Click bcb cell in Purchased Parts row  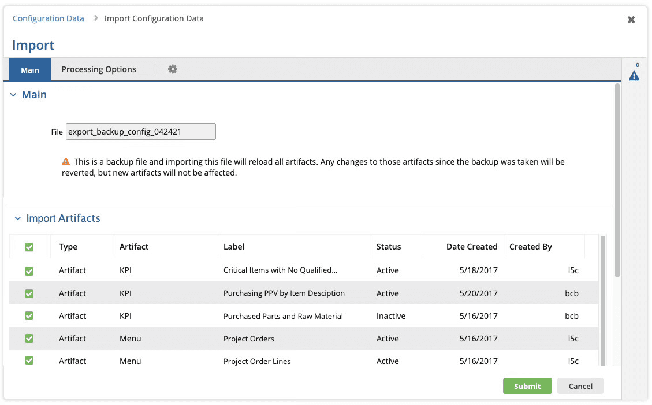(x=571, y=316)
